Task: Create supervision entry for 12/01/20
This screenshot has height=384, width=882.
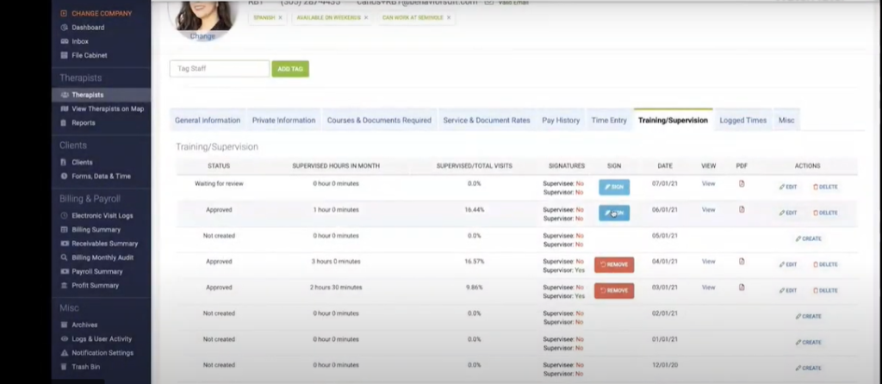Action: click(808, 369)
